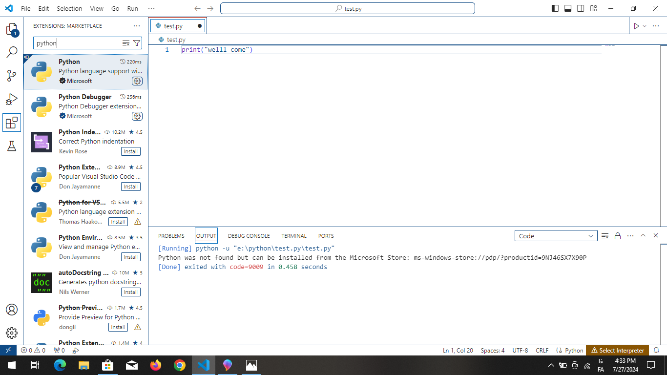667x375 pixels.
Task: Select the test.py editor tab
Action: pyautogui.click(x=178, y=26)
